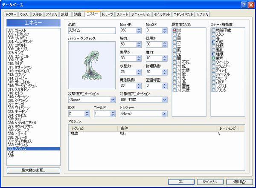256x188 pixels.
Task: Click the MaxHP value field 350
Action: tap(128, 31)
